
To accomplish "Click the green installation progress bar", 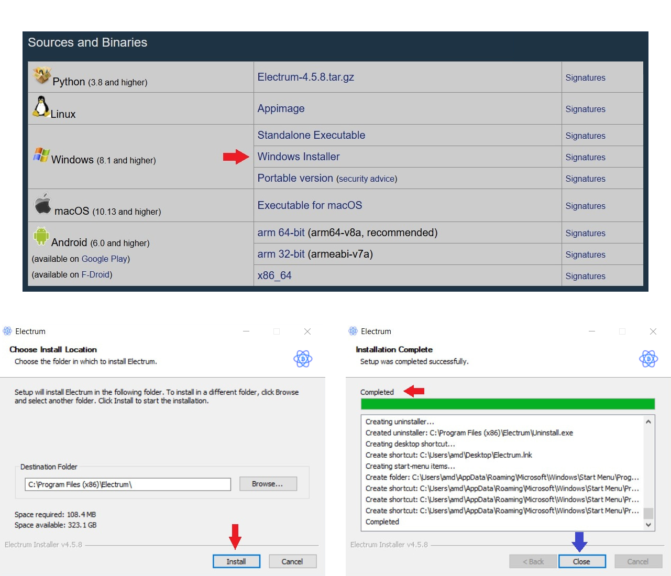I will pos(507,404).
